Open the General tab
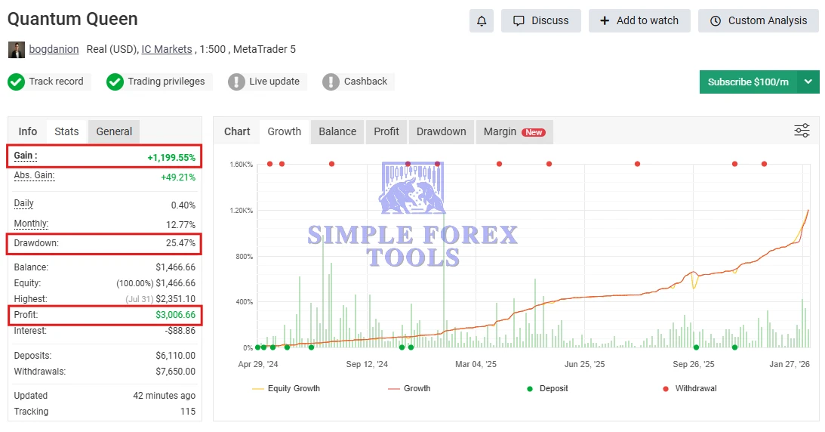 [114, 131]
